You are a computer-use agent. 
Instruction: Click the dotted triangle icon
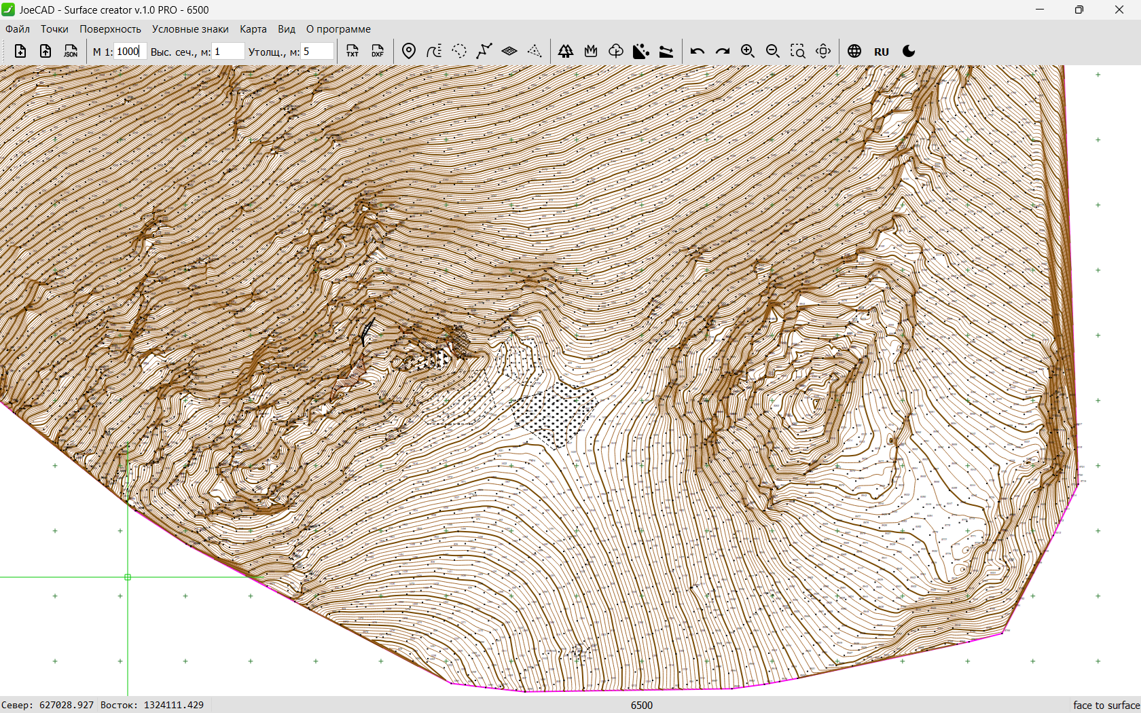535,51
